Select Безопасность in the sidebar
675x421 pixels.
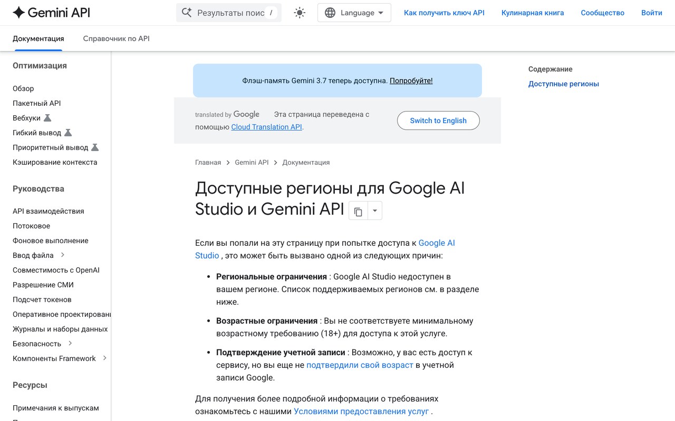(37, 344)
